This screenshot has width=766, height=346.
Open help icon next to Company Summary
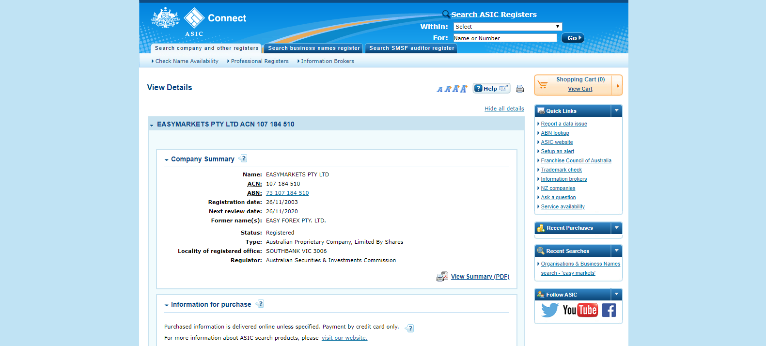click(x=243, y=158)
